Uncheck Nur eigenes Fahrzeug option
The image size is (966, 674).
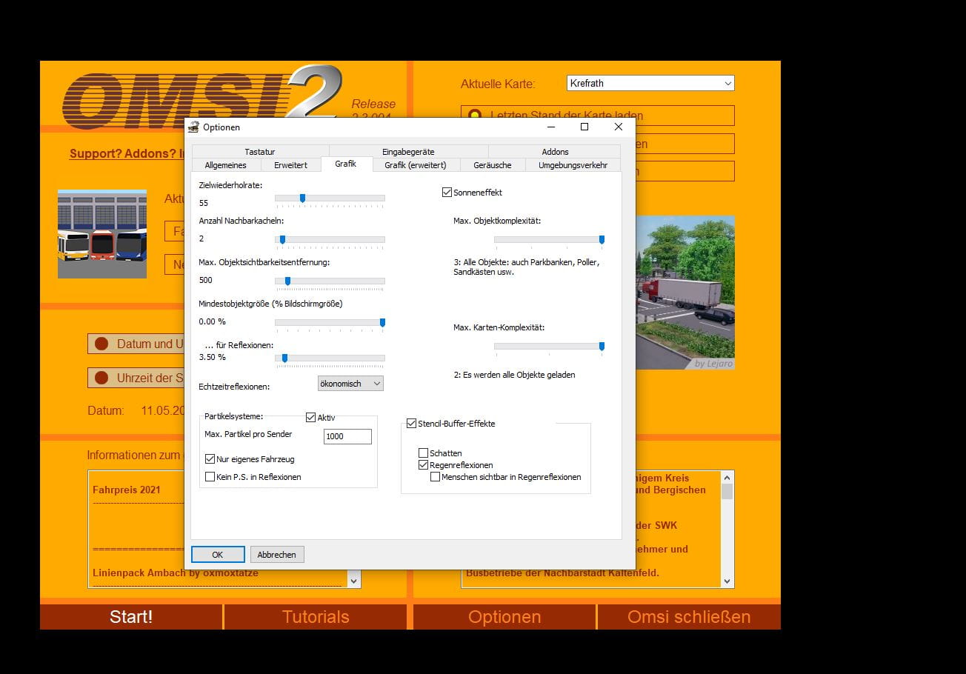pos(210,459)
